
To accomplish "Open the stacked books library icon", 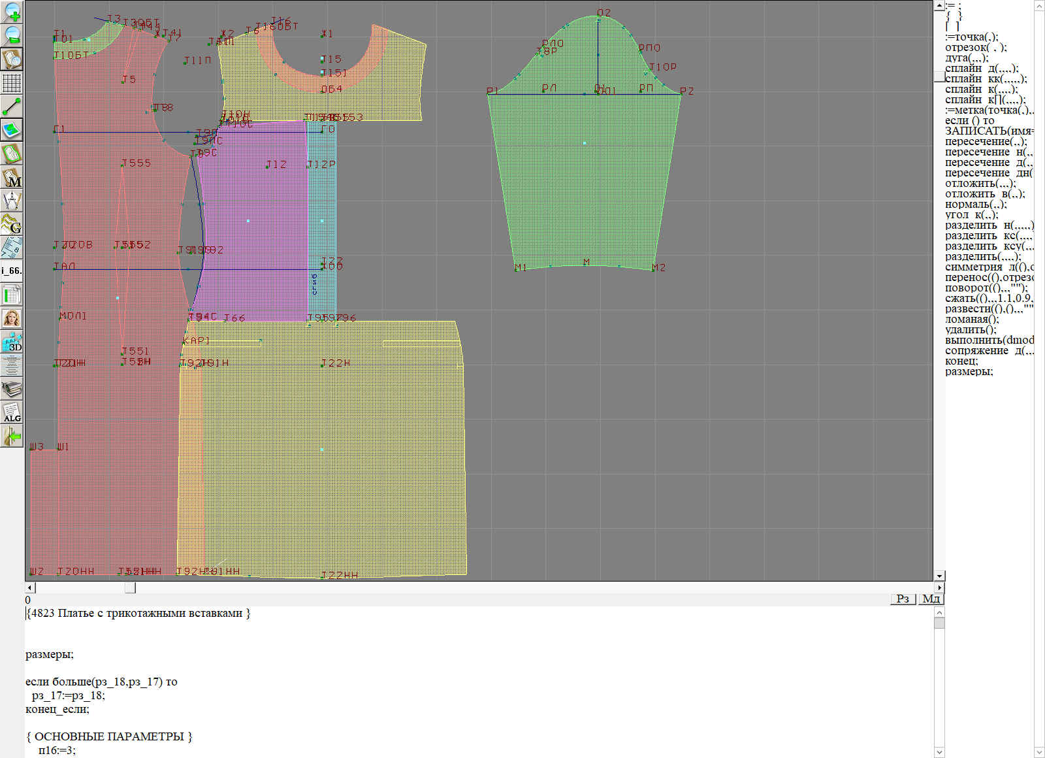I will (12, 389).
